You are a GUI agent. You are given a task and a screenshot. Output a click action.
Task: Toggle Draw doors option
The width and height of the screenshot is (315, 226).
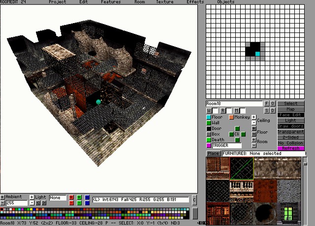tap(290, 126)
